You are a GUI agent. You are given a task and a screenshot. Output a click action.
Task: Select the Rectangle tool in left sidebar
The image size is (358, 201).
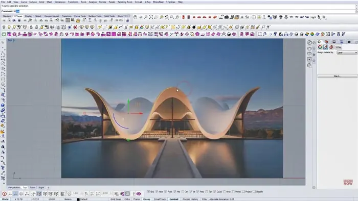3,79
